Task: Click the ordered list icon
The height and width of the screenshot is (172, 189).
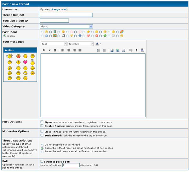Action: click(x=99, y=50)
